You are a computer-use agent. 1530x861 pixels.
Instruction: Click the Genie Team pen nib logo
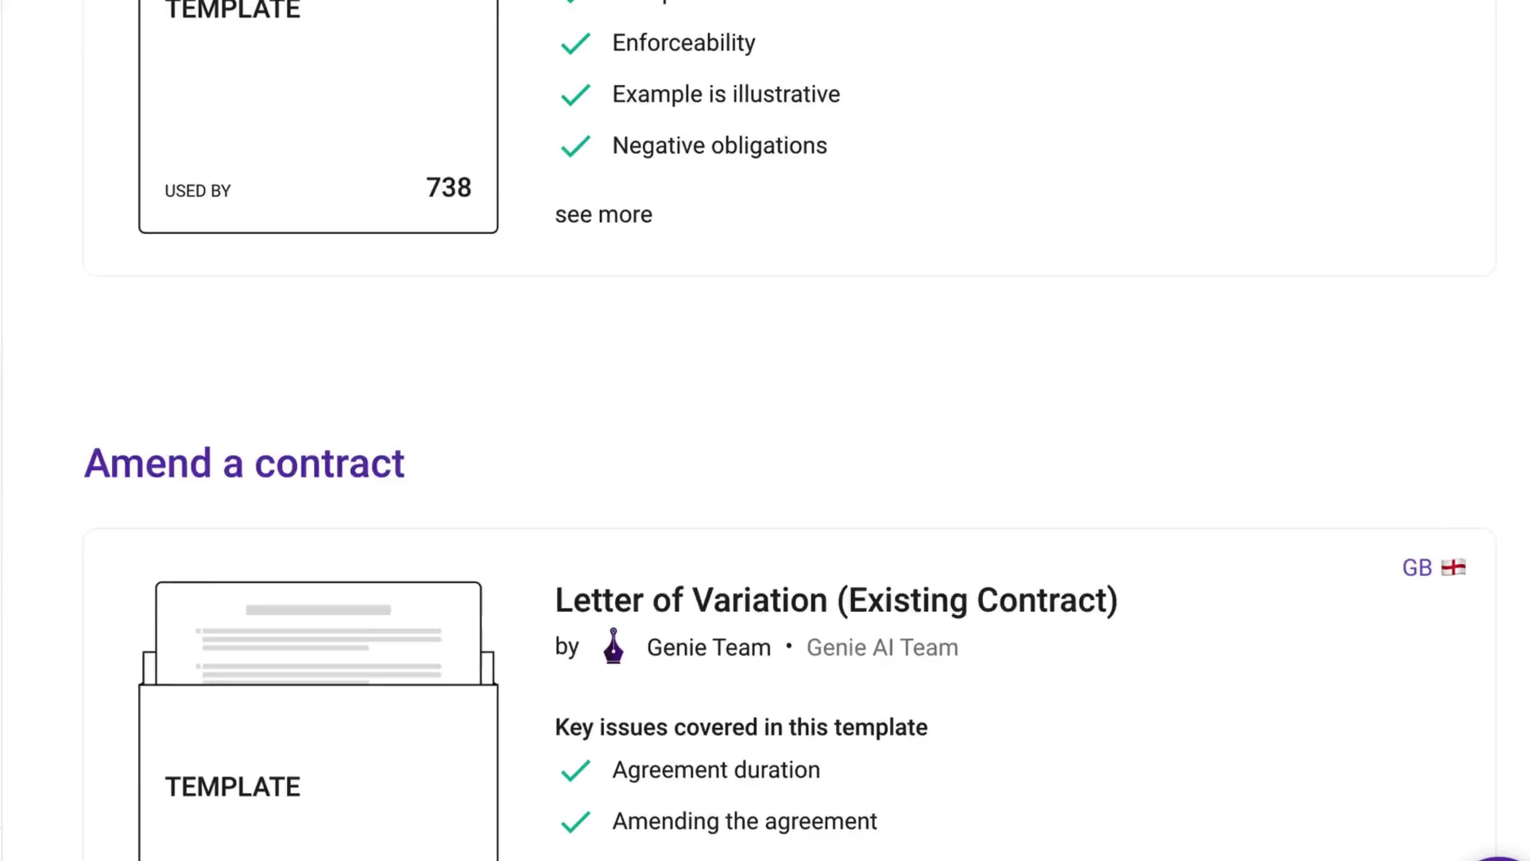coord(613,646)
